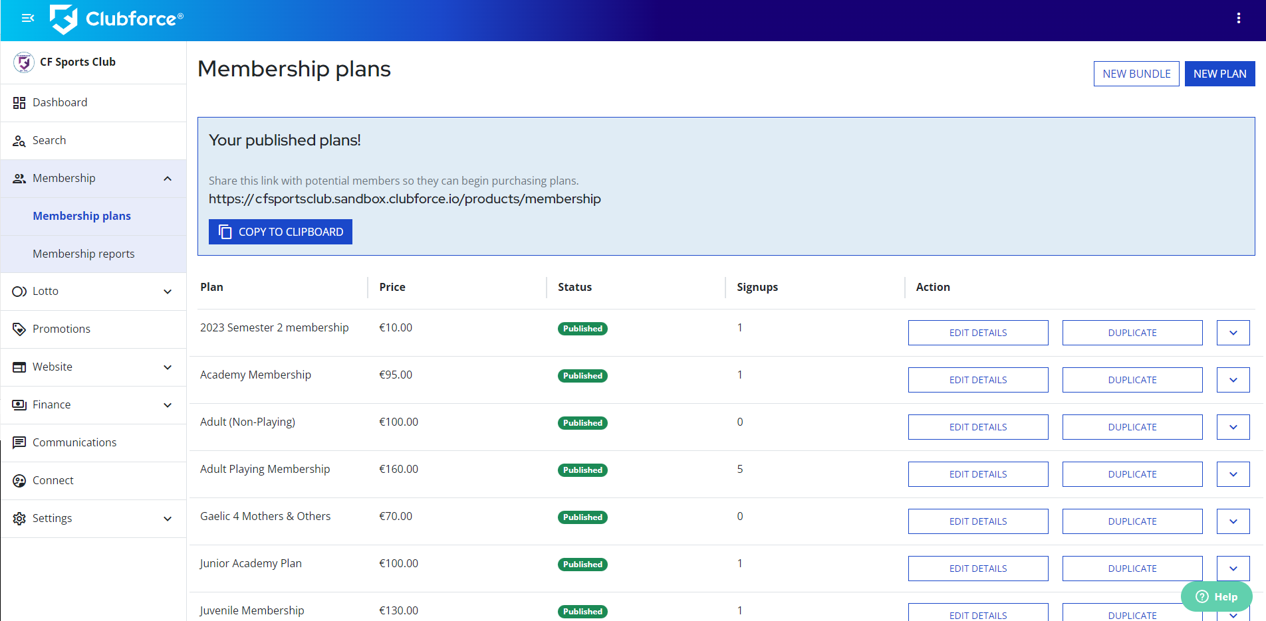This screenshot has height=621, width=1266.
Task: Open Membership plans in the sidebar
Action: pos(94,217)
